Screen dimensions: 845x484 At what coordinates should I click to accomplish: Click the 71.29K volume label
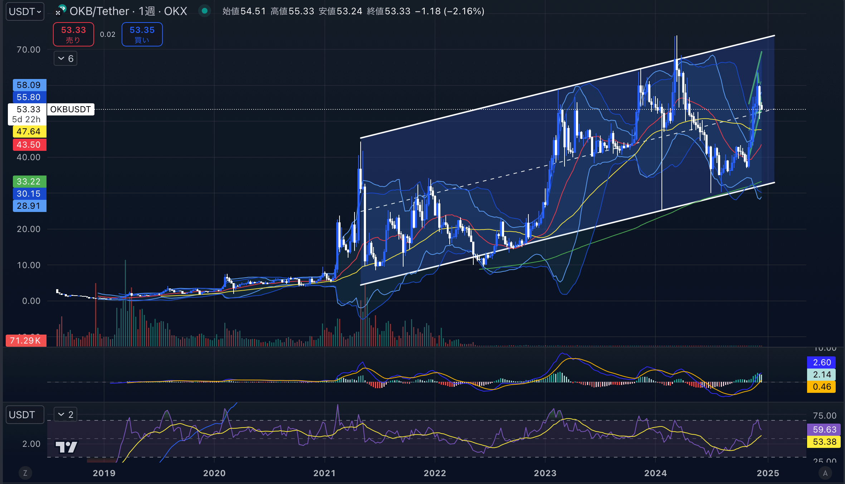(26, 340)
